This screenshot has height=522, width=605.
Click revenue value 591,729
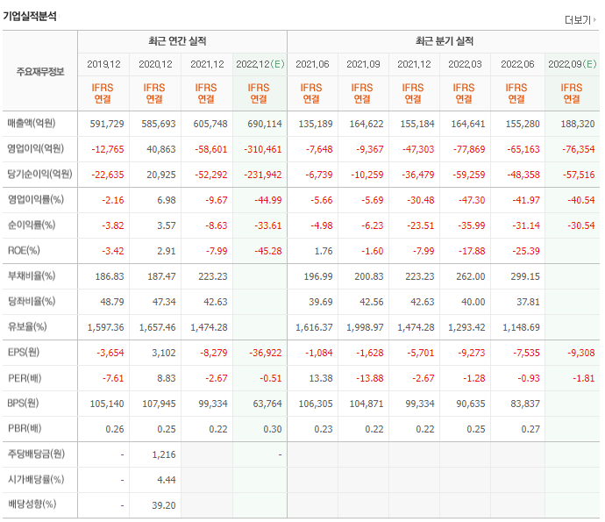tap(107, 124)
